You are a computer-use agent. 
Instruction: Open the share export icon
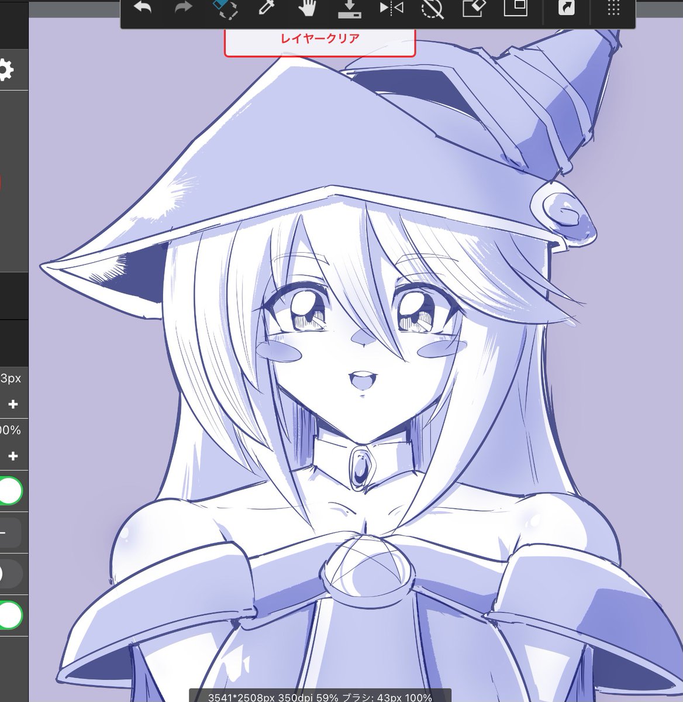pyautogui.click(x=566, y=8)
